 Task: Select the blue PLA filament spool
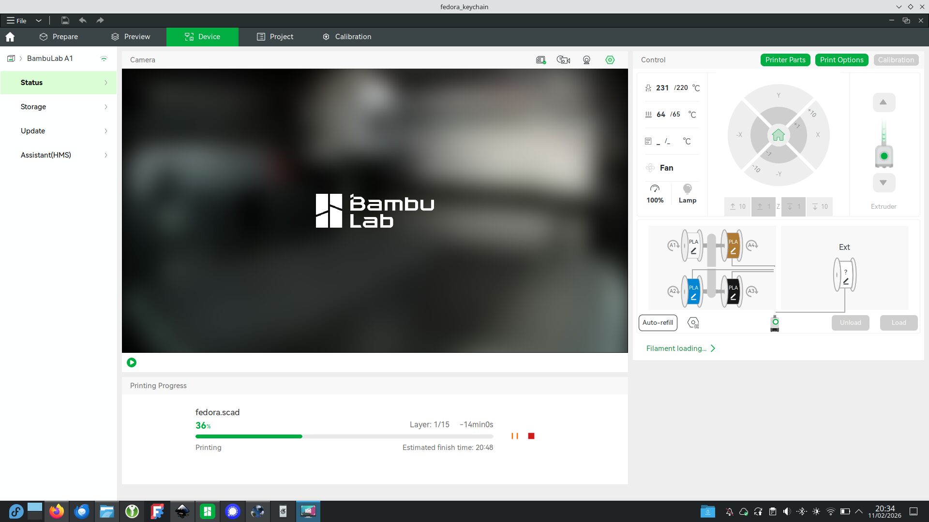693,291
